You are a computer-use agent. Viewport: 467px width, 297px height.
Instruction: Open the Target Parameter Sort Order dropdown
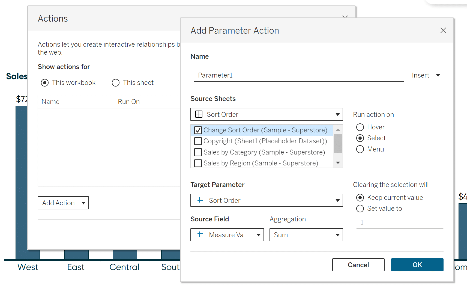point(267,200)
